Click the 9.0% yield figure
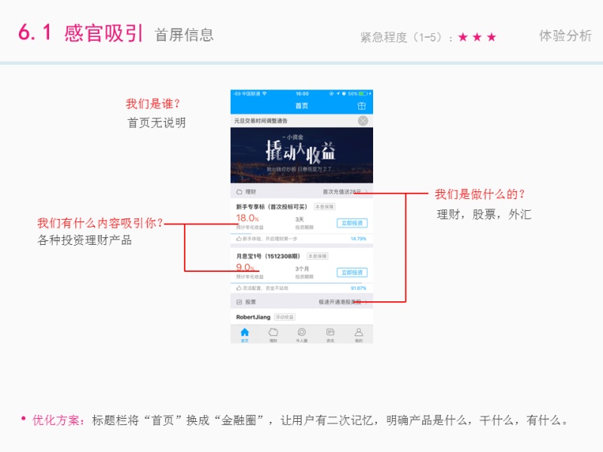This screenshot has height=452, width=603. (x=245, y=267)
